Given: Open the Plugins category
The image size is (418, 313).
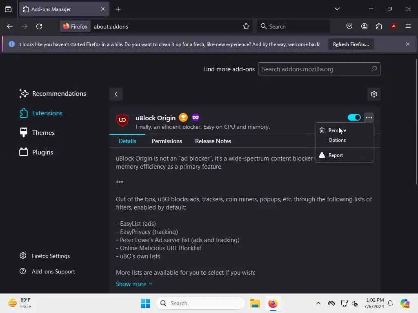Looking at the screenshot, I should [x=36, y=152].
